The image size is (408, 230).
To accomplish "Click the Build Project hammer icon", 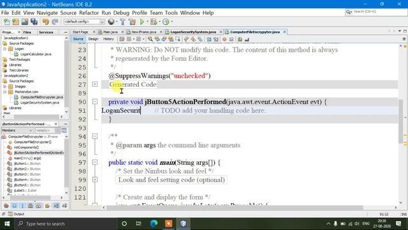I will 122,22.
